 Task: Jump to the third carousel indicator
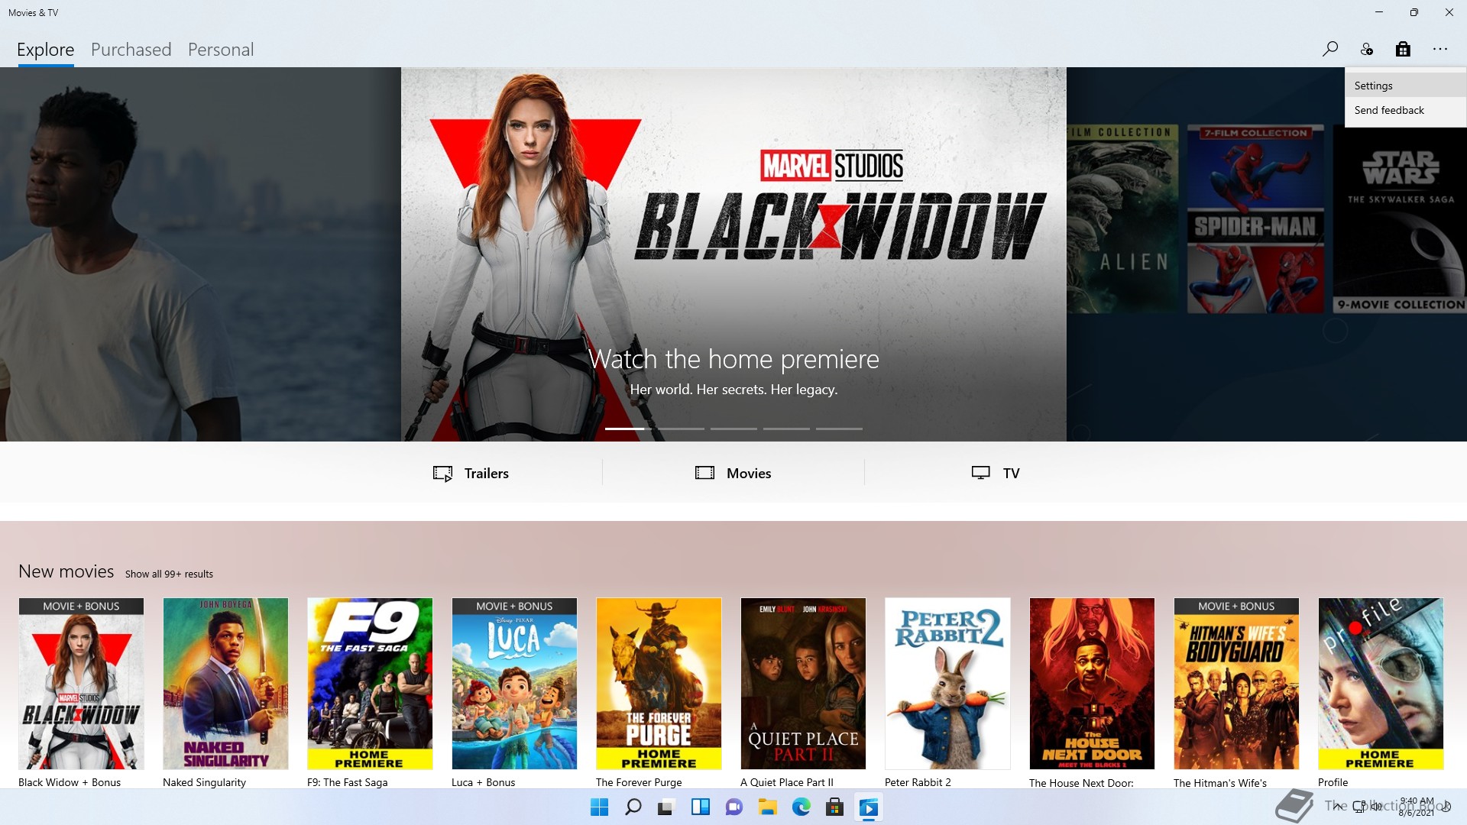coord(734,429)
